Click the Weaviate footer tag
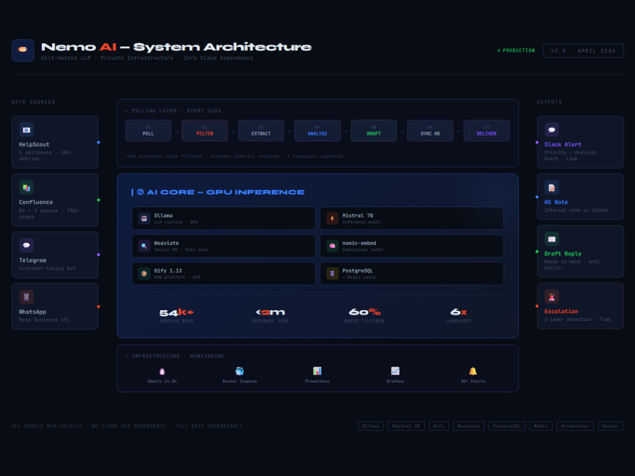 (469, 426)
